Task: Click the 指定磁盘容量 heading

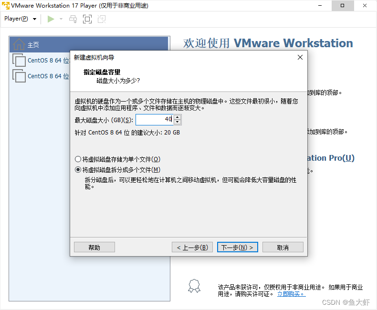Action: (x=102, y=72)
